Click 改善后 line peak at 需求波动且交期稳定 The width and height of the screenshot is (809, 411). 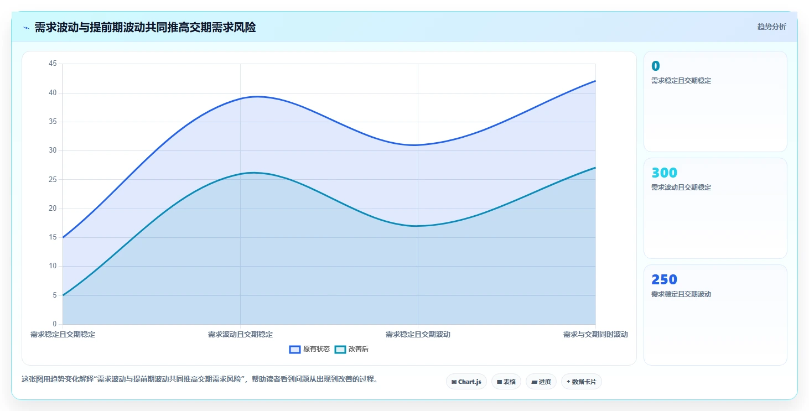(x=240, y=174)
